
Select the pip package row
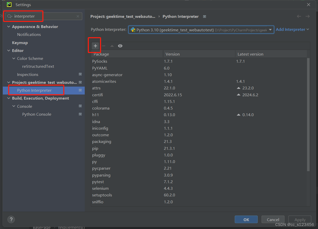point(199,148)
